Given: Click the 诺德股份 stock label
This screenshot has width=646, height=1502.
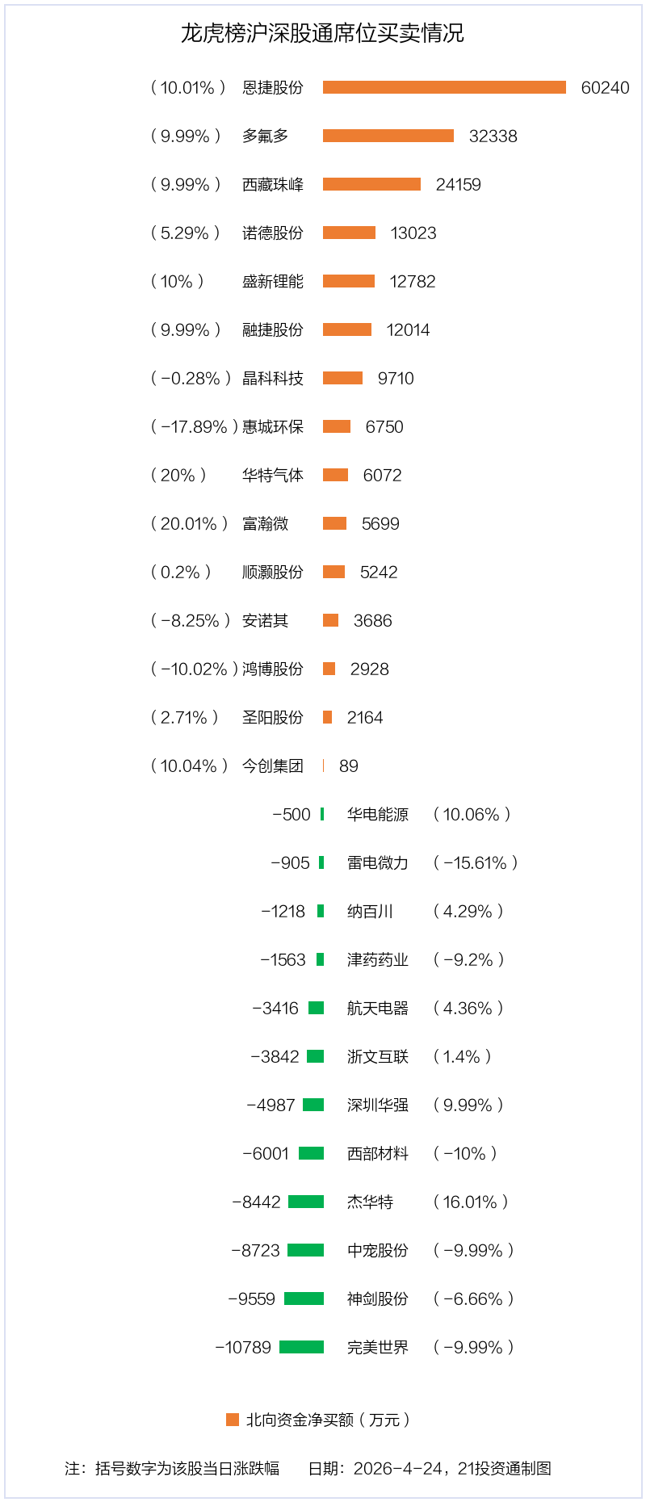Looking at the screenshot, I should click(x=273, y=233).
